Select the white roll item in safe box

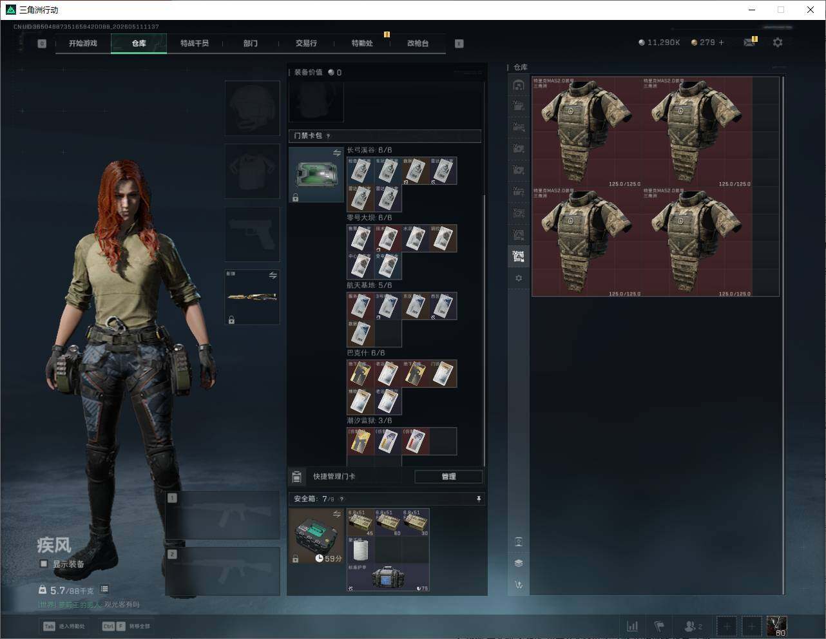tap(361, 550)
